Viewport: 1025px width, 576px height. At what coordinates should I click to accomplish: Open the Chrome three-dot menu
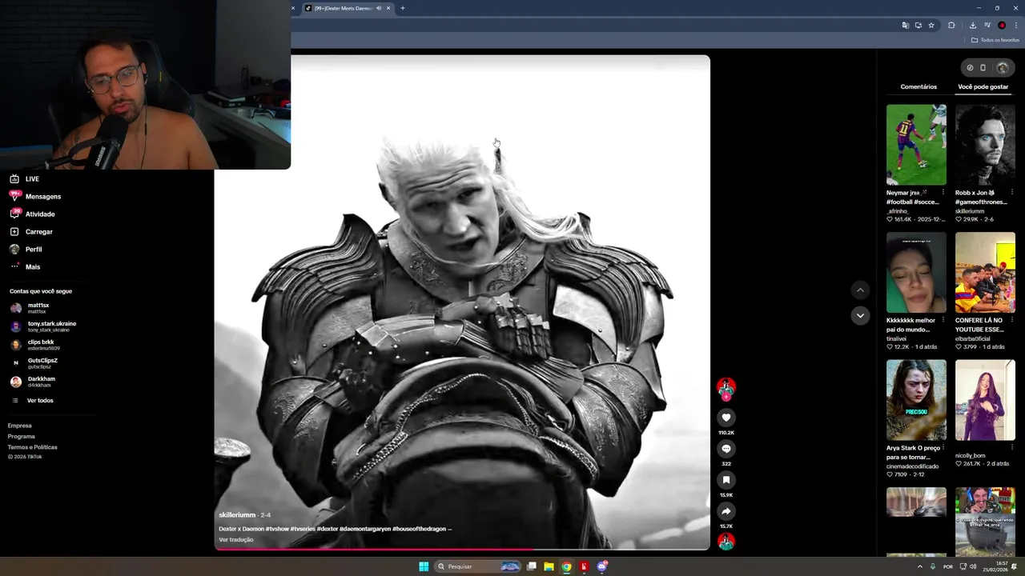[x=1015, y=26]
